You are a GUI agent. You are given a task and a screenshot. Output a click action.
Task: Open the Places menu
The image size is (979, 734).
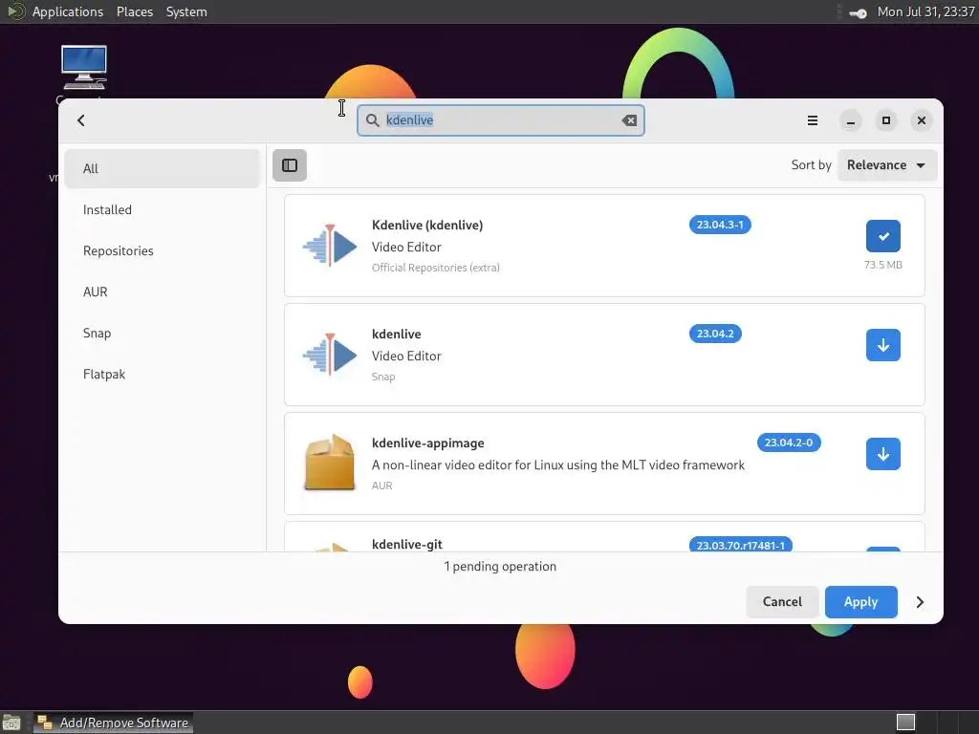[135, 11]
